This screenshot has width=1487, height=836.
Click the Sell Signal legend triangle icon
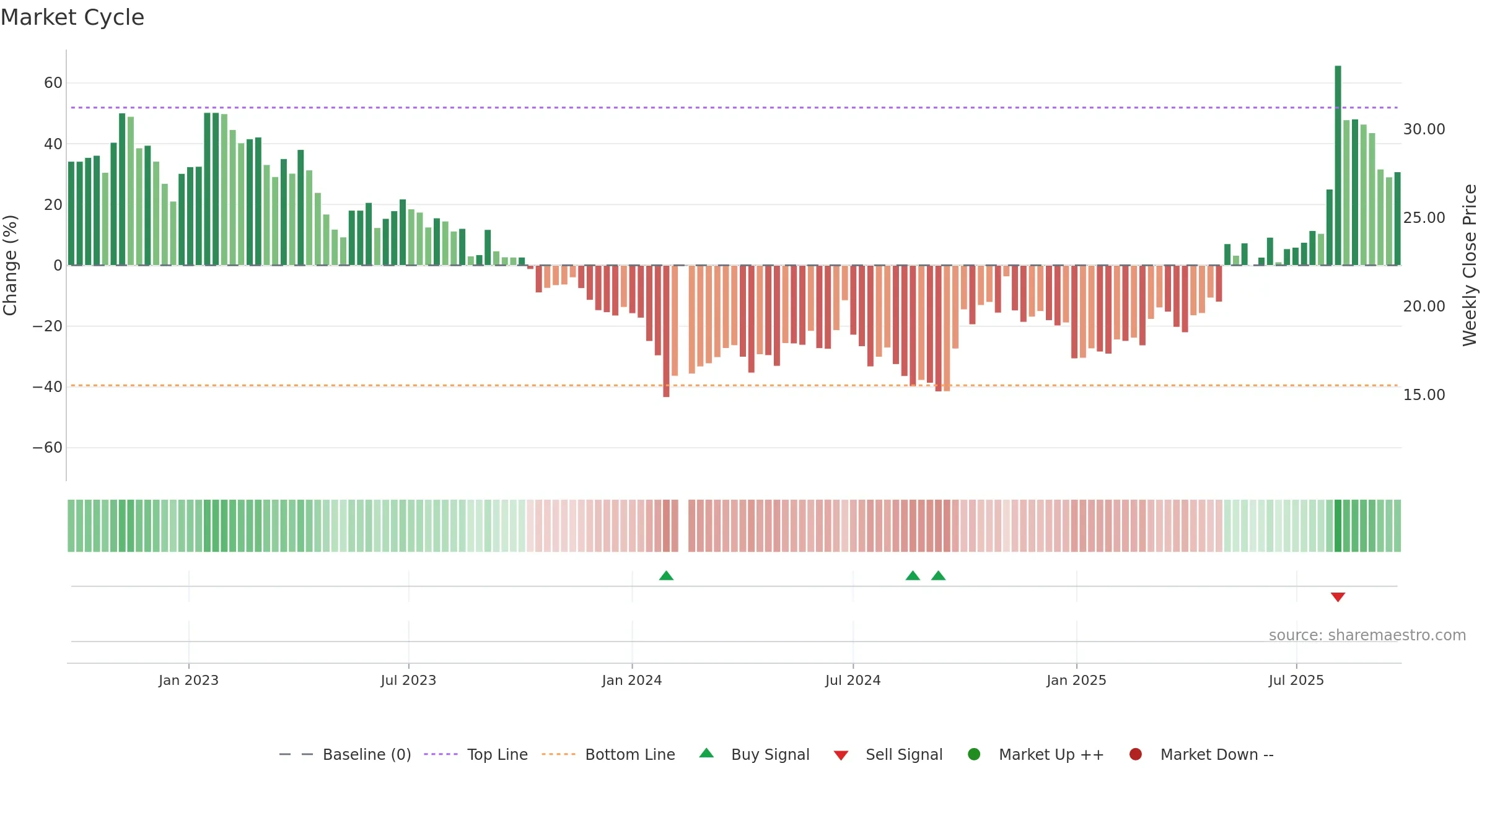841,755
